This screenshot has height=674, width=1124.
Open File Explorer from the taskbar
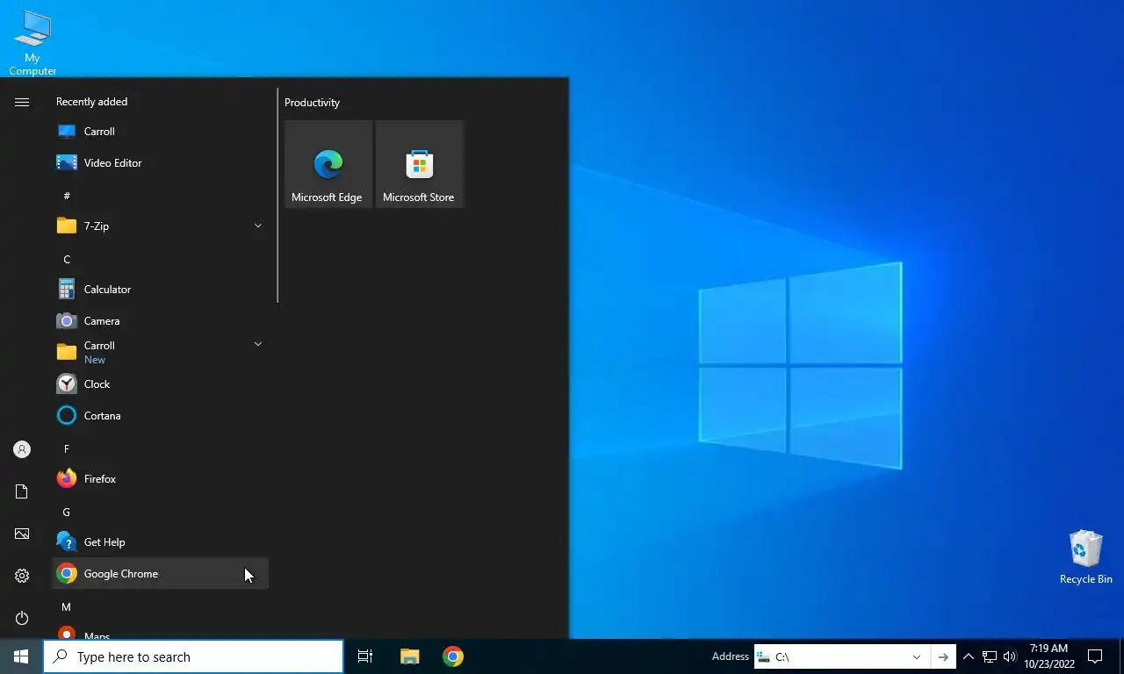(x=410, y=656)
